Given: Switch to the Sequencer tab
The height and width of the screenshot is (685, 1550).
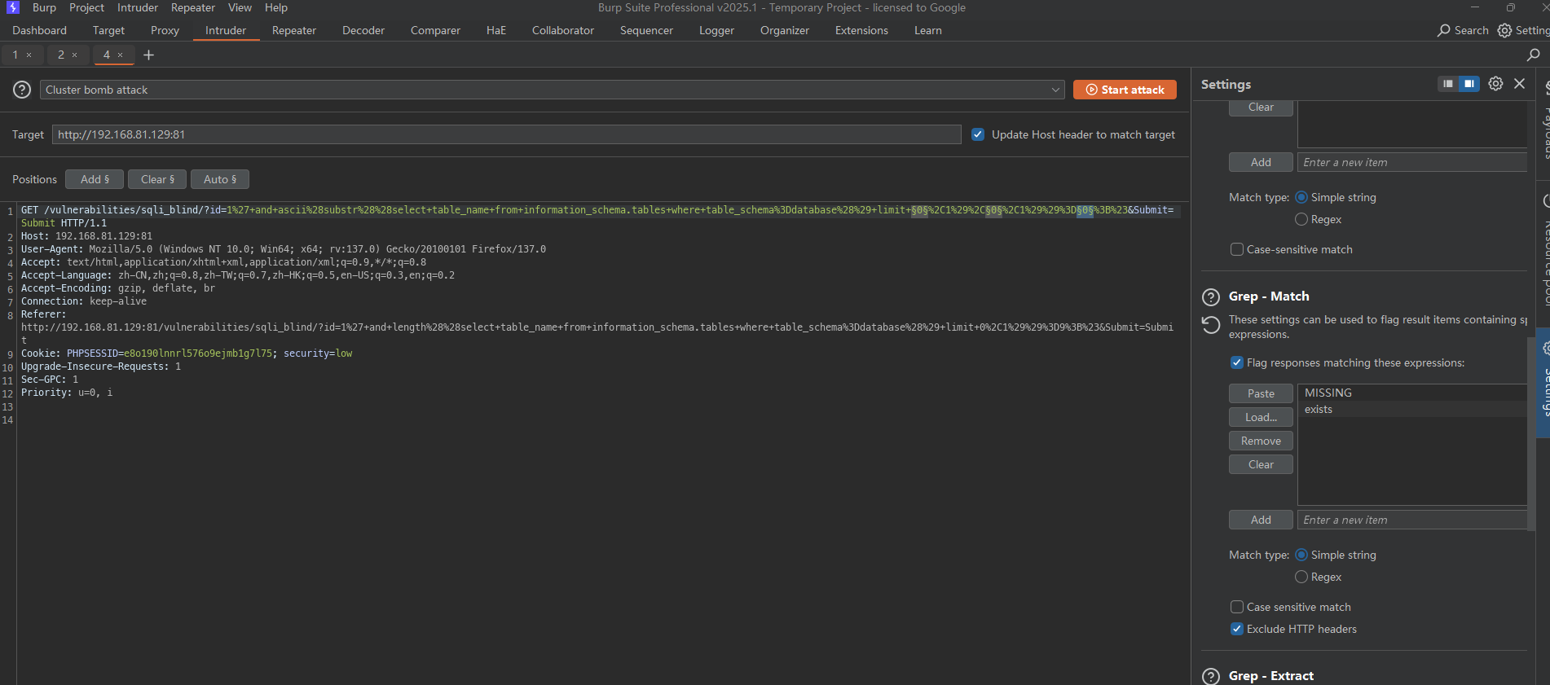Looking at the screenshot, I should (646, 30).
